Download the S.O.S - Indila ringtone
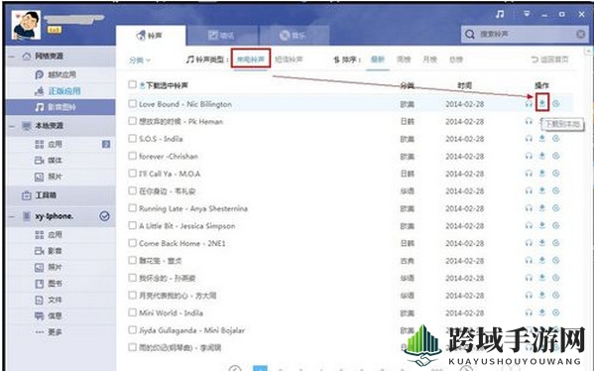This screenshot has height=371, width=594. pos(542,139)
